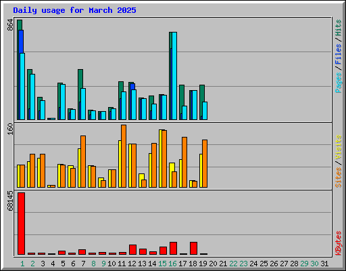This screenshot has width=346, height=271.
Task: Click the day 16 axis label
Action: click(172, 264)
